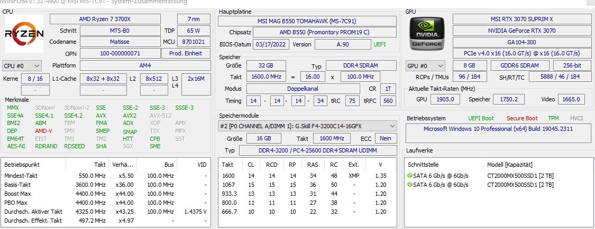Click the UEFI Boot status label
This screenshot has width=595, height=229.
(481, 118)
